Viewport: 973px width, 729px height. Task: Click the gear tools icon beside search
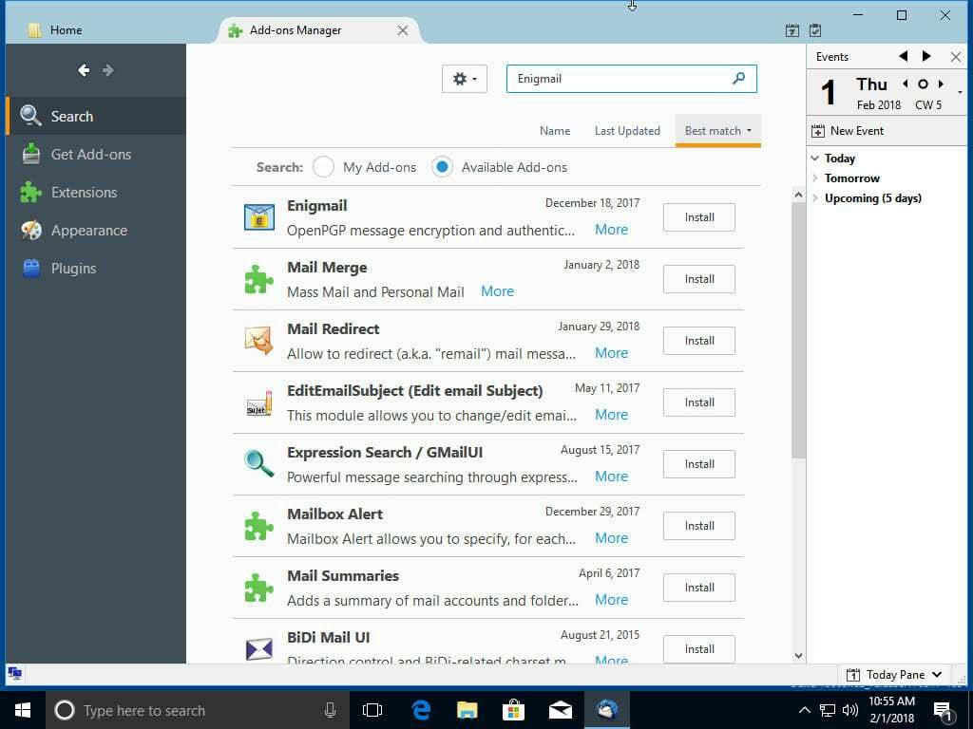(x=464, y=78)
